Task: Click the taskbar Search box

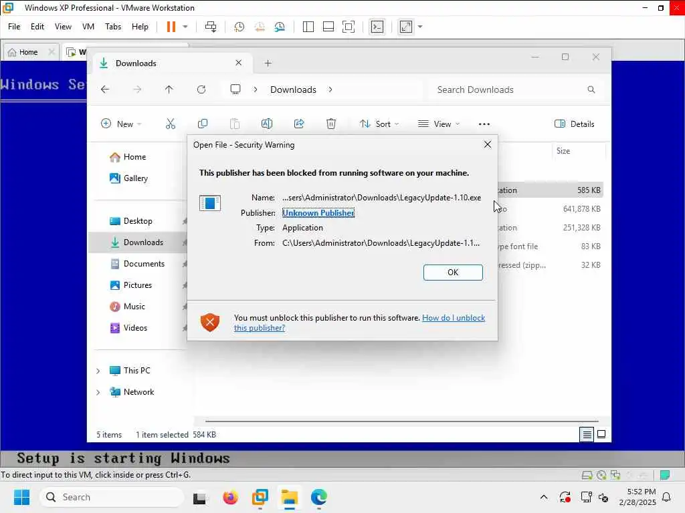Action: point(112,497)
